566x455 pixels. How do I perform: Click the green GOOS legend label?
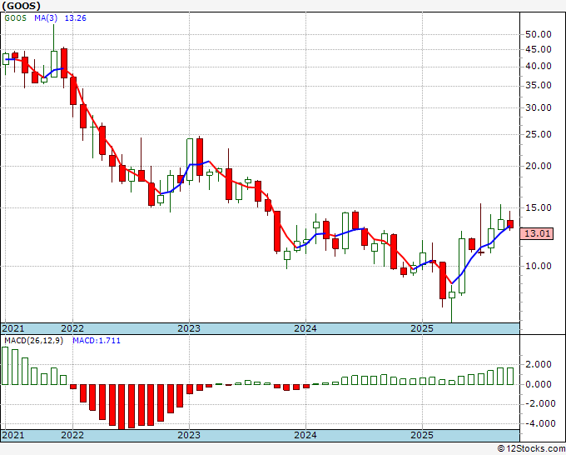click(x=16, y=18)
